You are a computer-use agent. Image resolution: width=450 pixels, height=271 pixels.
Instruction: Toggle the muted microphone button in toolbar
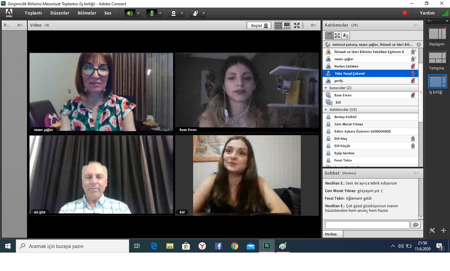152,13
